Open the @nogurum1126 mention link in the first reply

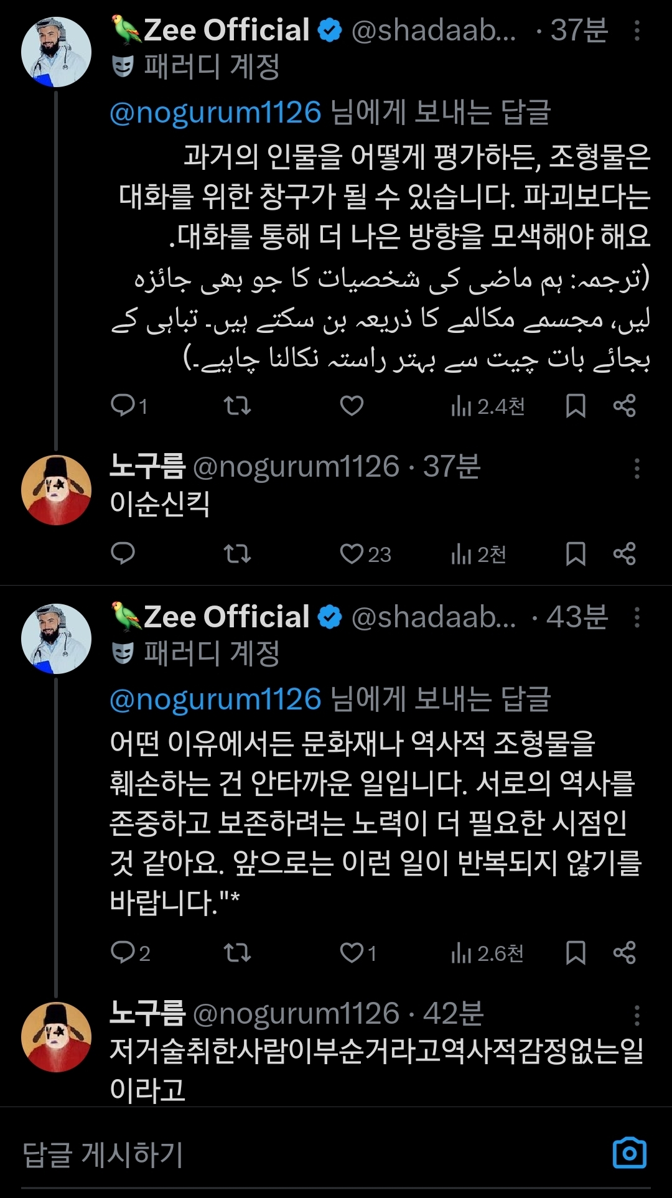(215, 113)
